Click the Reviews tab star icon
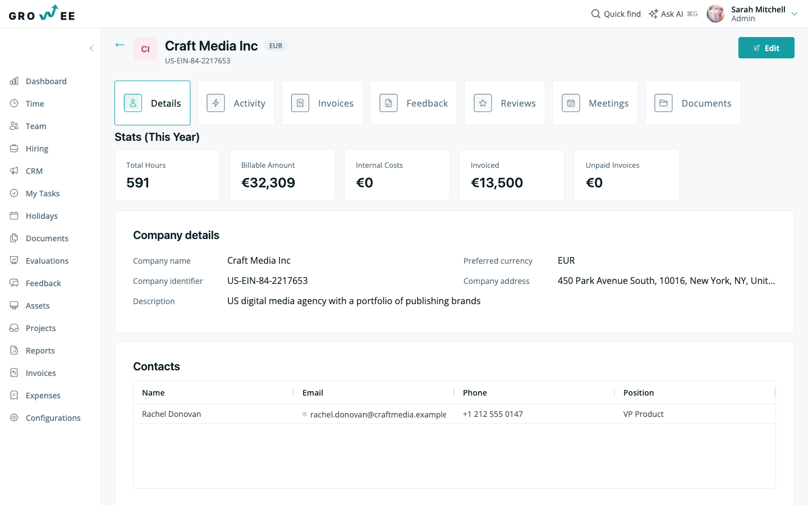The width and height of the screenshot is (808, 505). point(483,103)
